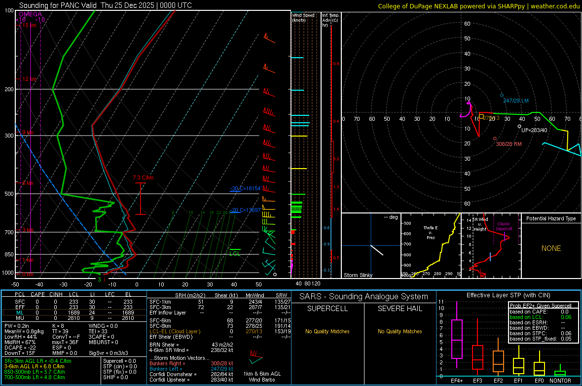Click the '1km & 6km AGL Wind Barbs' caption
Viewport: 582px width, 386px height.
262,377
